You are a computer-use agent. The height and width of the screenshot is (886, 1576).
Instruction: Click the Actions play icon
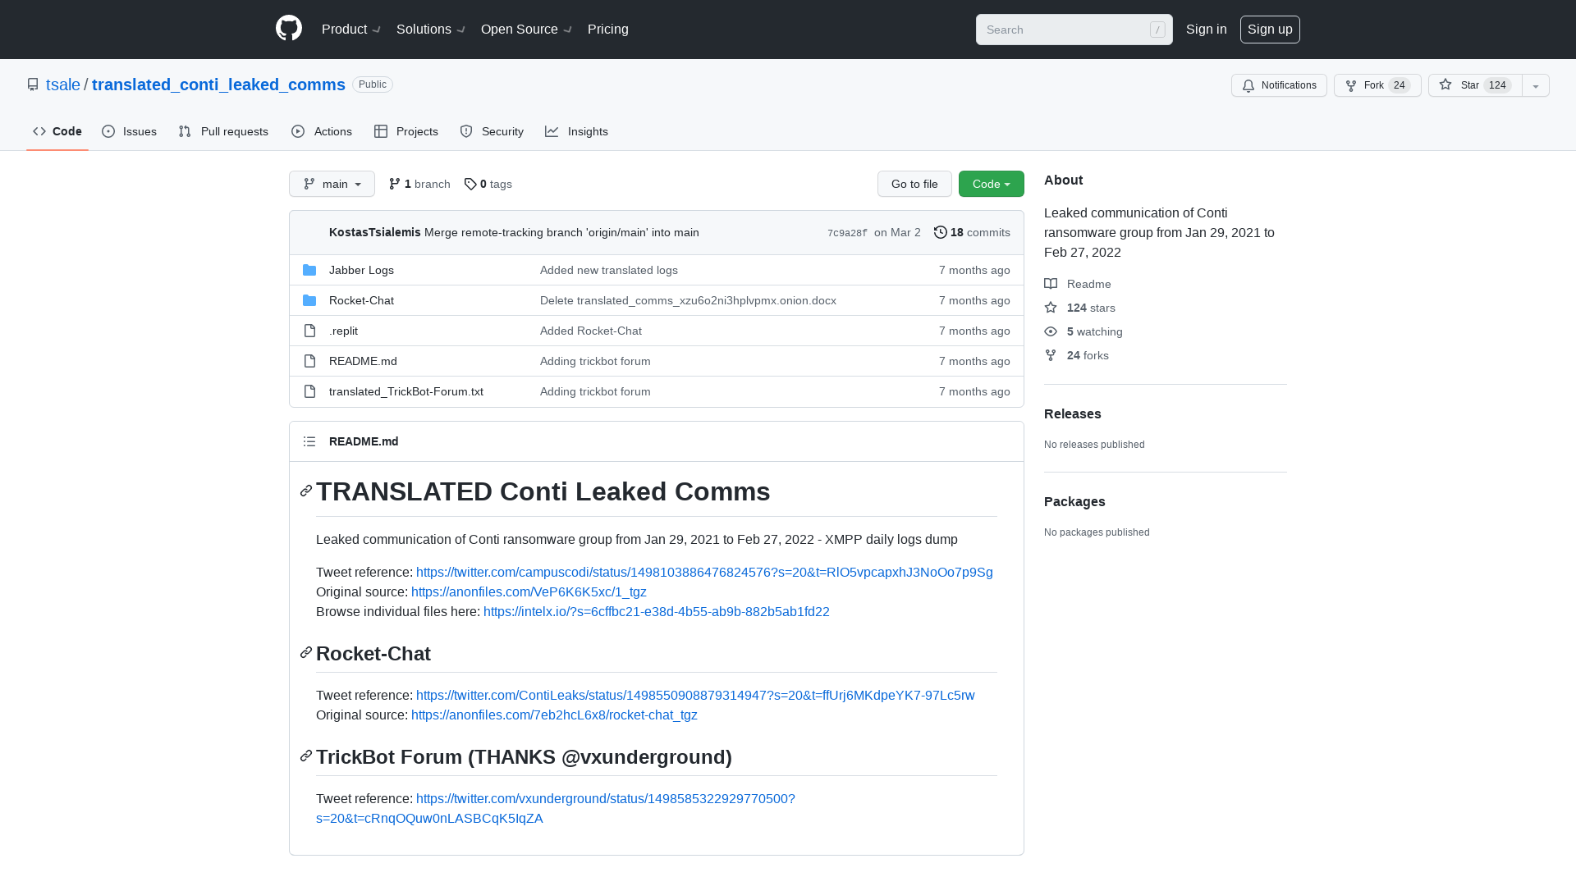pyautogui.click(x=298, y=131)
